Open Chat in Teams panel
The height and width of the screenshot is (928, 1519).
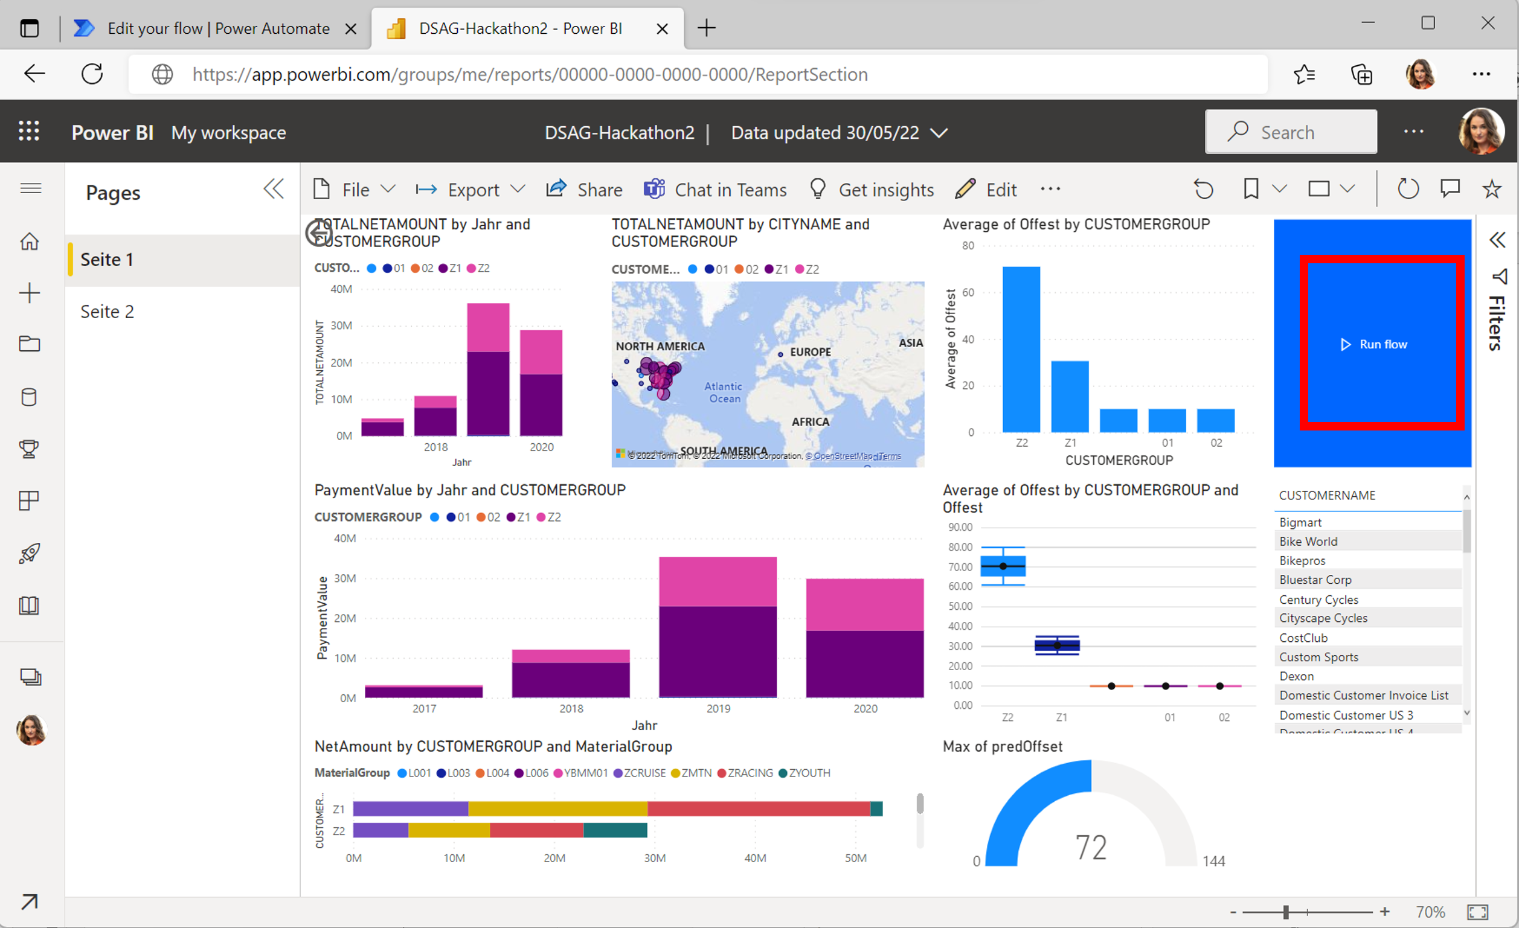[716, 190]
